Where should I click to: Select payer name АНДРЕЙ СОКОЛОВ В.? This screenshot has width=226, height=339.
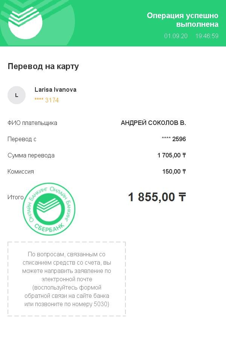153,123
